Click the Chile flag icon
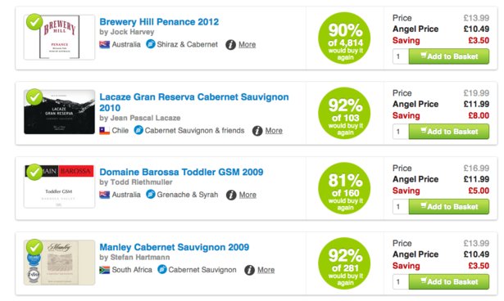Screen dimensions: 504x301 pos(104,131)
